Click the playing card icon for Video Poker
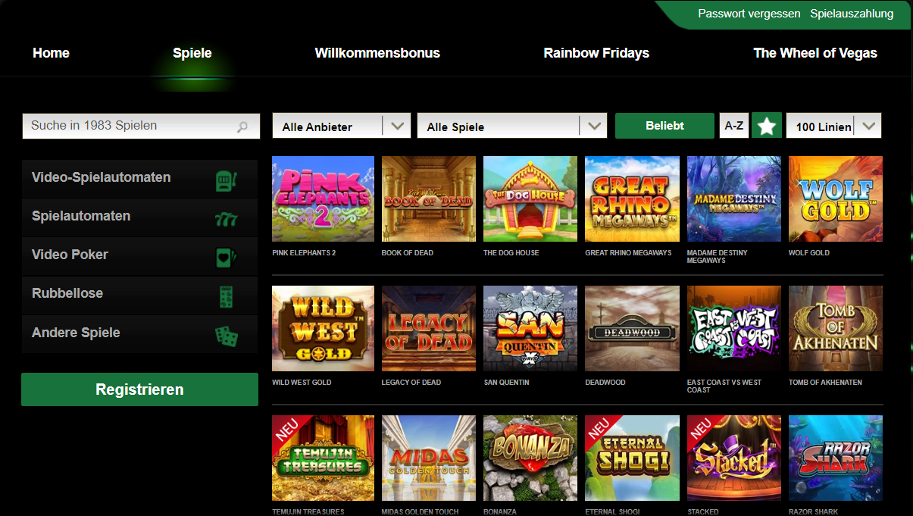This screenshot has height=516, width=913. [226, 258]
